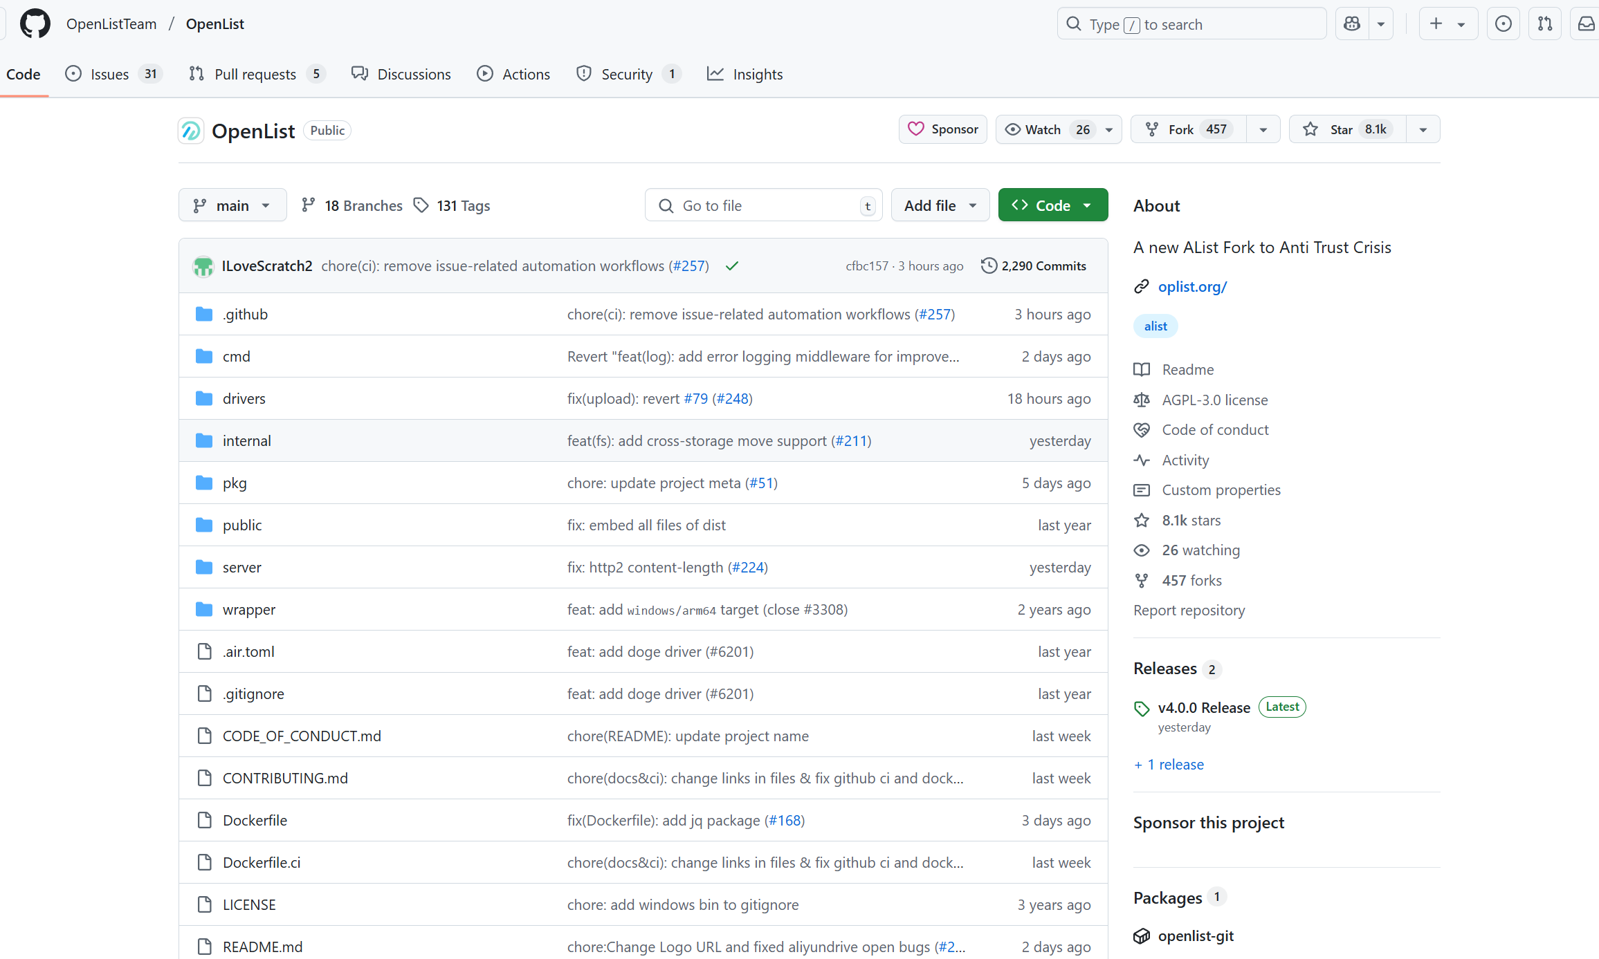This screenshot has width=1599, height=959.
Task: Open the Readme link in About
Action: coord(1187,369)
